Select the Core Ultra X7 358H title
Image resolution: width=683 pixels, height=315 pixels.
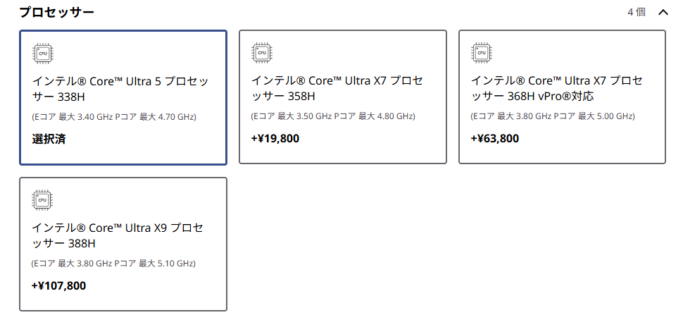337,88
